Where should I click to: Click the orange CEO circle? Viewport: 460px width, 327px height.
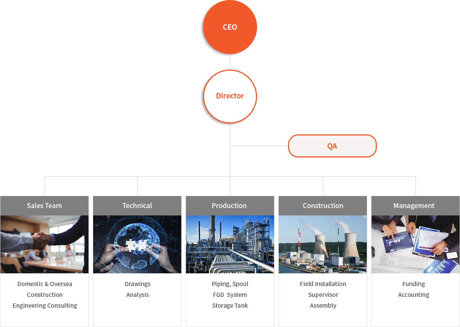[230, 27]
